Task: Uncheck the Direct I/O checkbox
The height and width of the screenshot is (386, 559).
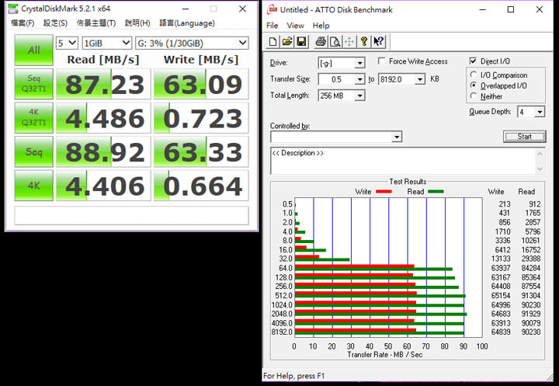Action: [474, 61]
